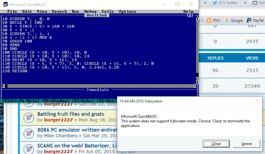Open the 8086 PC emulator topic

[x=77, y=130]
